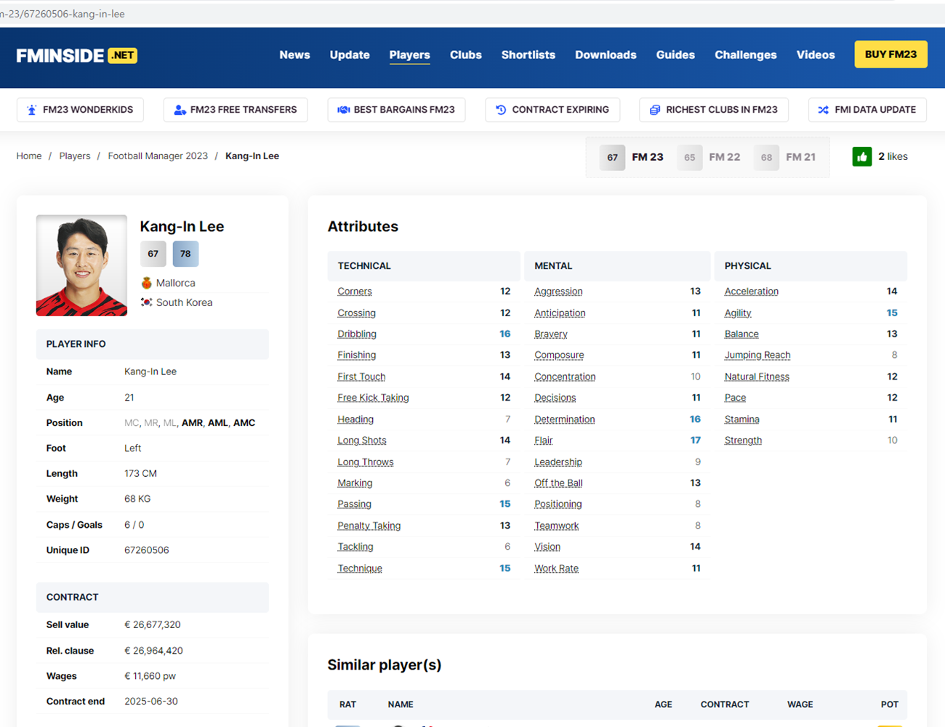Click the BUY FM23 button
This screenshot has height=727, width=945.
pyautogui.click(x=890, y=55)
